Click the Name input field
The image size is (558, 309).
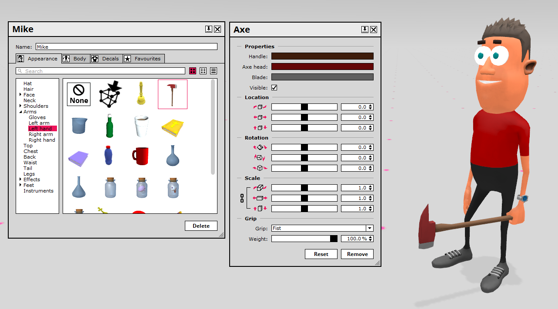coord(126,47)
